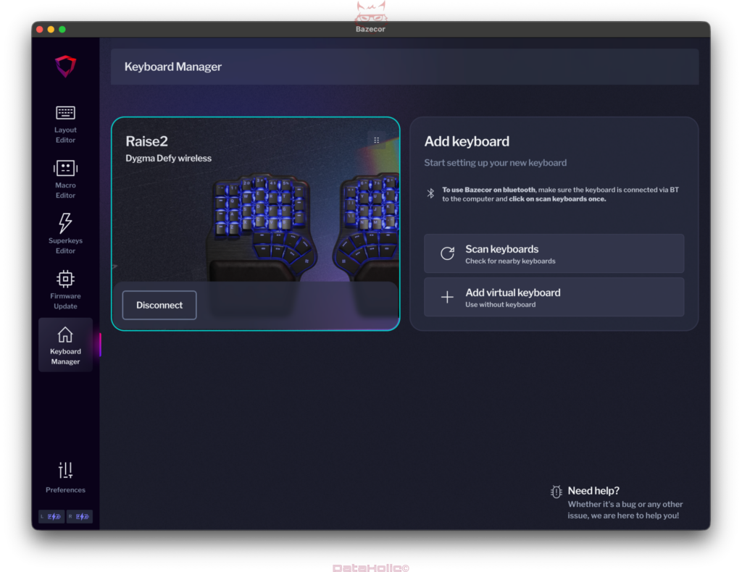Click Scan keyboards to check nearby keyboards
This screenshot has height=572, width=742.
point(554,253)
